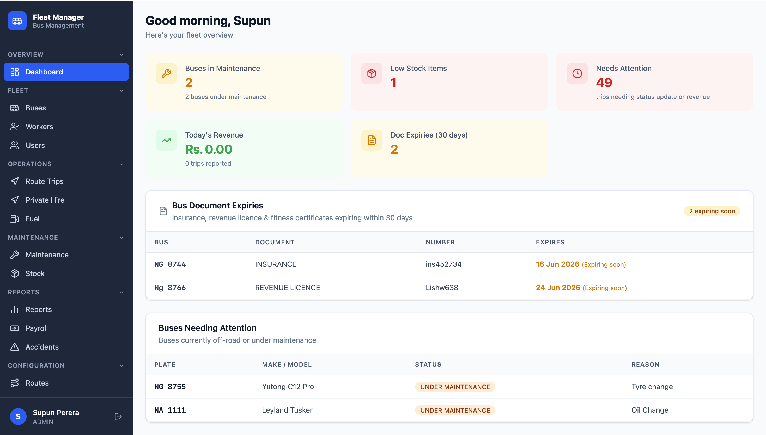Viewport: 766px width, 435px height.
Task: Click the Maintenance wrench icon in sidebar
Action: coord(14,255)
